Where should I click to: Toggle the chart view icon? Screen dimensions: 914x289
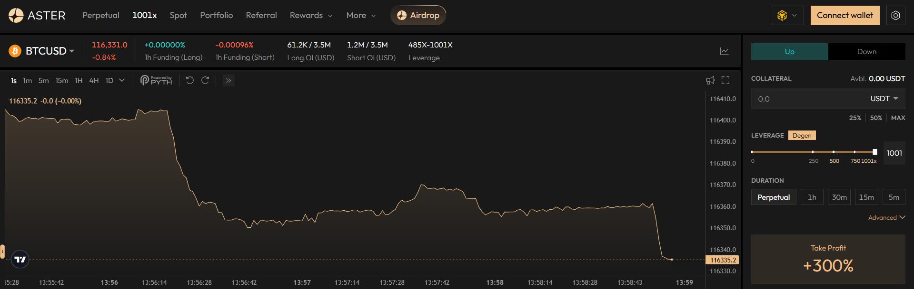(724, 51)
